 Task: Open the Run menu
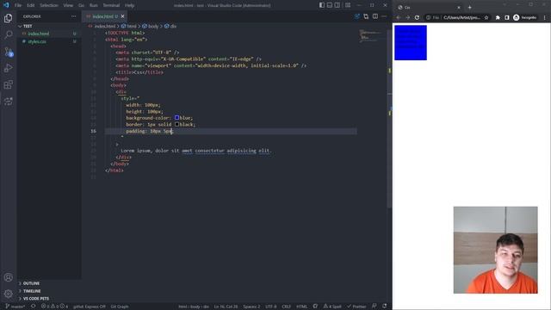click(94, 5)
